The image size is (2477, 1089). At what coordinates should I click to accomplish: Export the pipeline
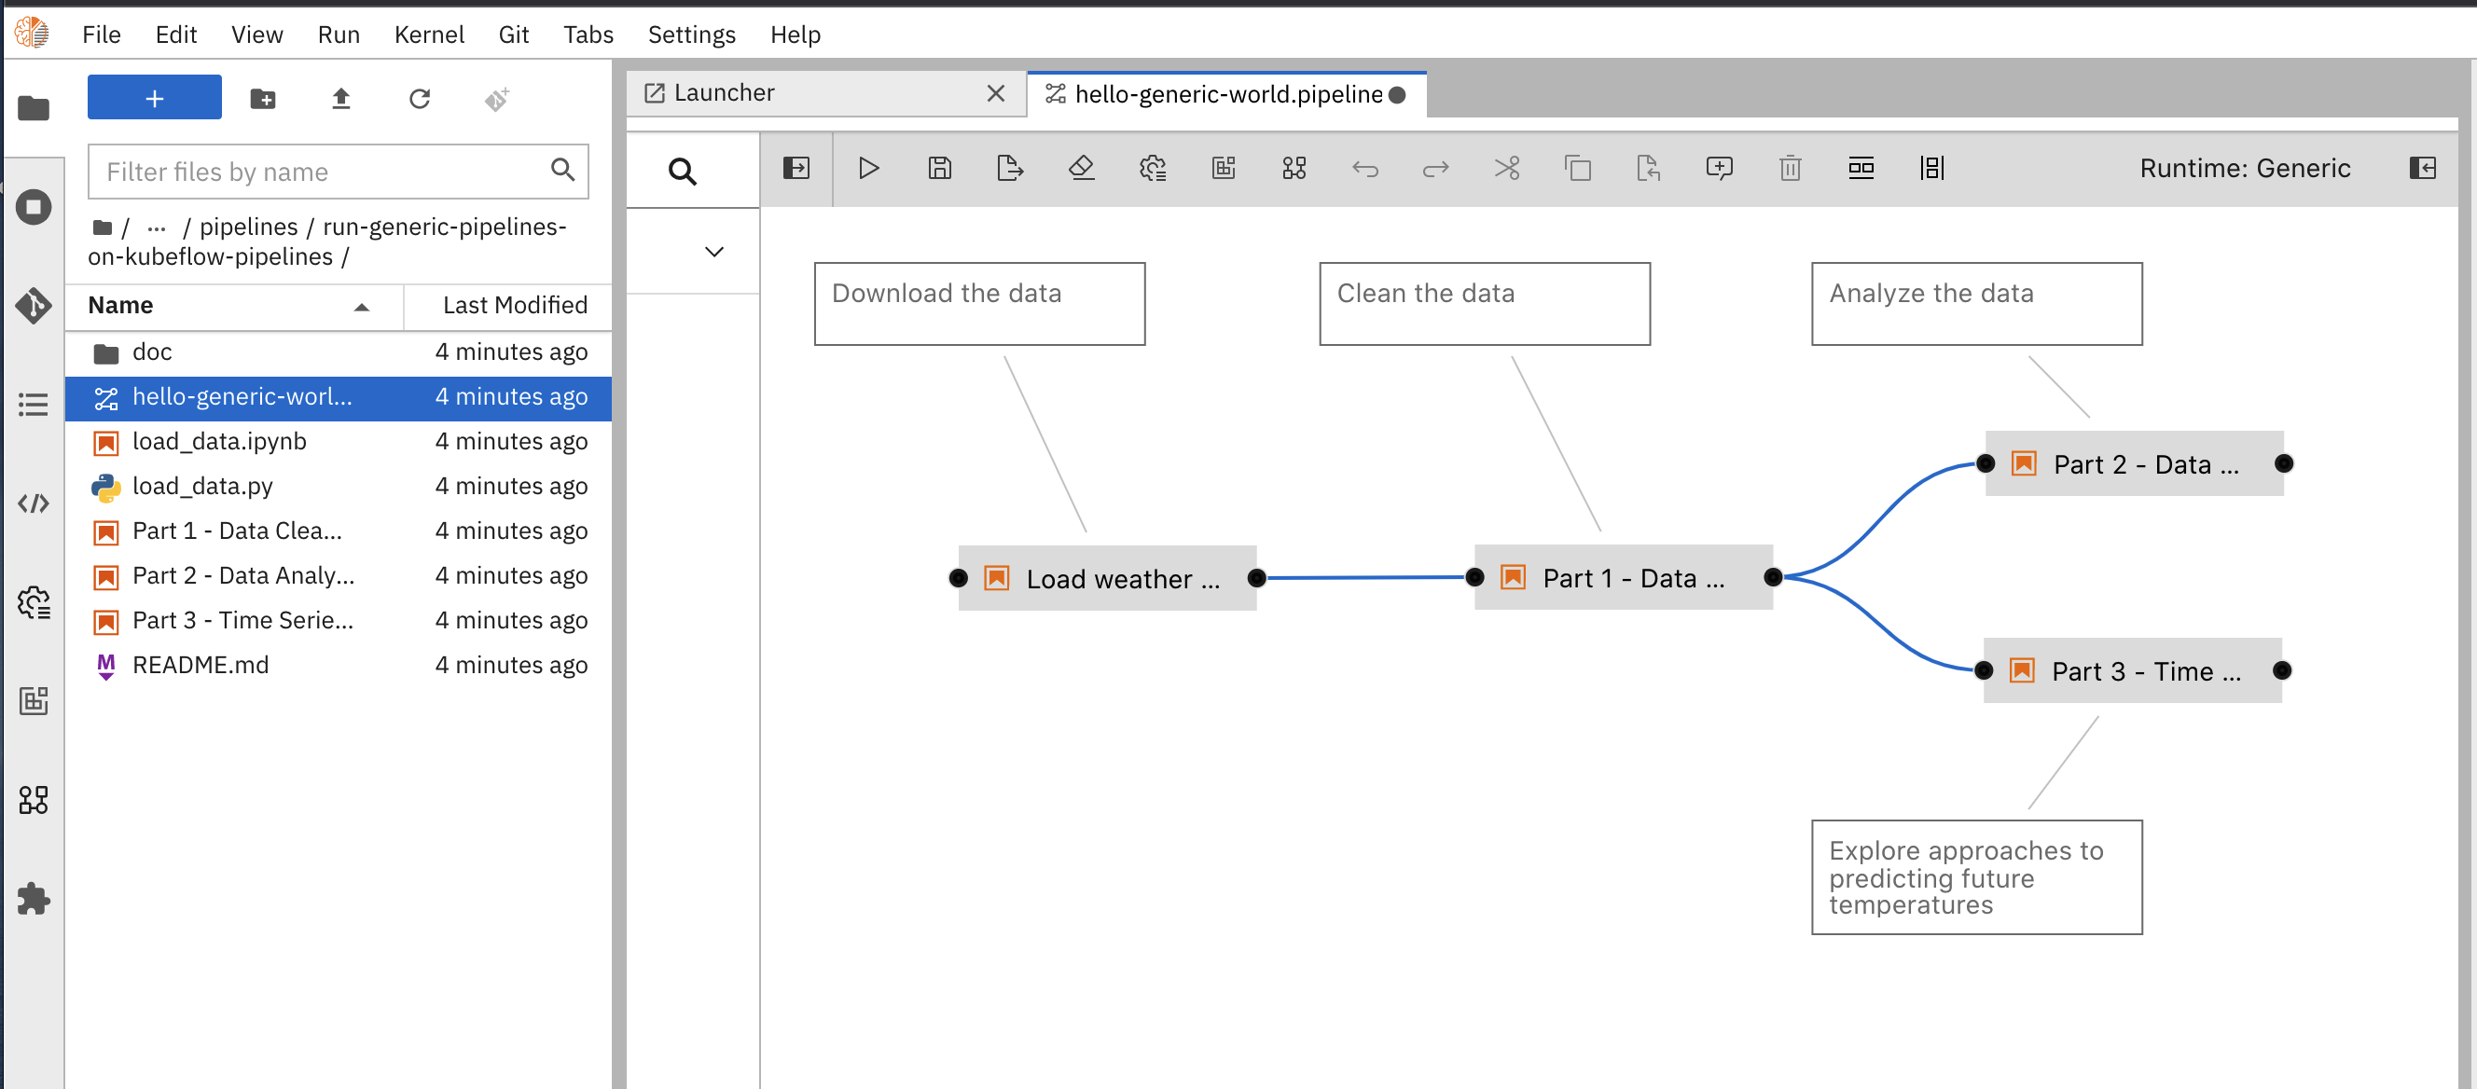click(x=1009, y=168)
